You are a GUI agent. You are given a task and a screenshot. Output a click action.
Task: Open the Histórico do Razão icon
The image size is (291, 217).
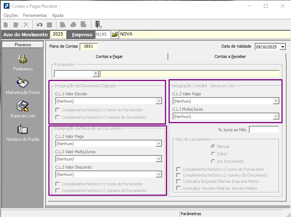click(x=23, y=130)
